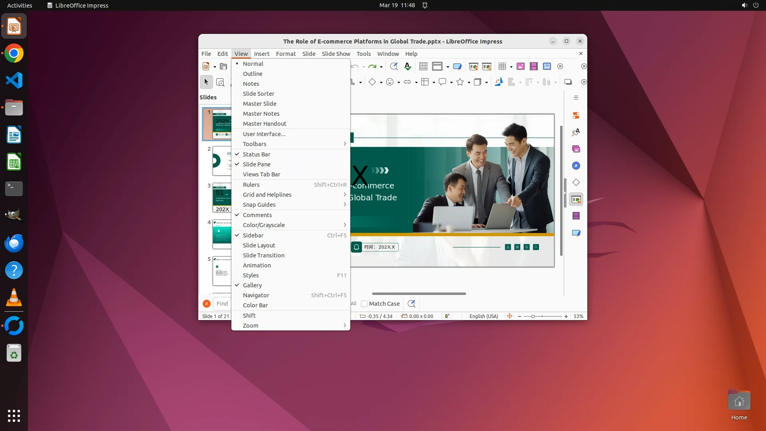Open the Slide Show menu
Image resolution: width=766 pixels, height=431 pixels.
(x=336, y=54)
